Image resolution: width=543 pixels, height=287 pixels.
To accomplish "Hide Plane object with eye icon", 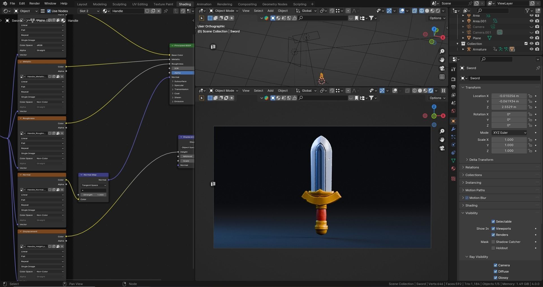I will coord(531,38).
